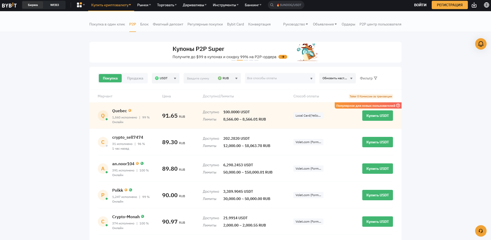Open the support headset chat button
The height and width of the screenshot is (240, 491).
click(x=481, y=231)
